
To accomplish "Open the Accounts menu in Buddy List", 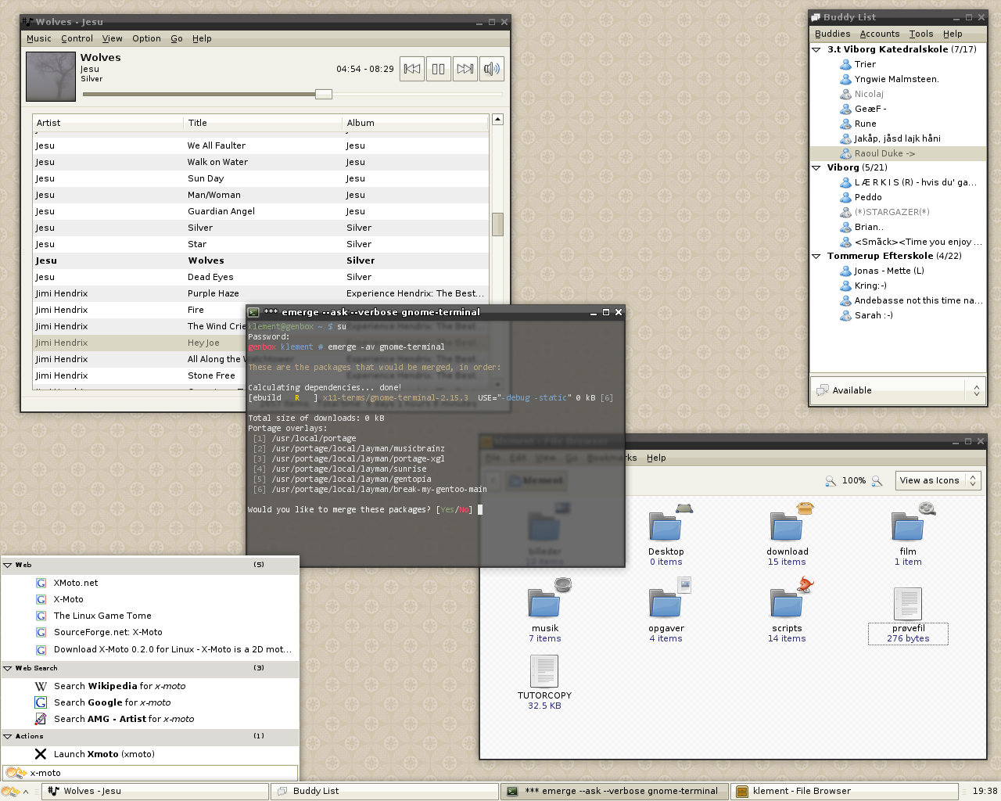I will pos(880,34).
